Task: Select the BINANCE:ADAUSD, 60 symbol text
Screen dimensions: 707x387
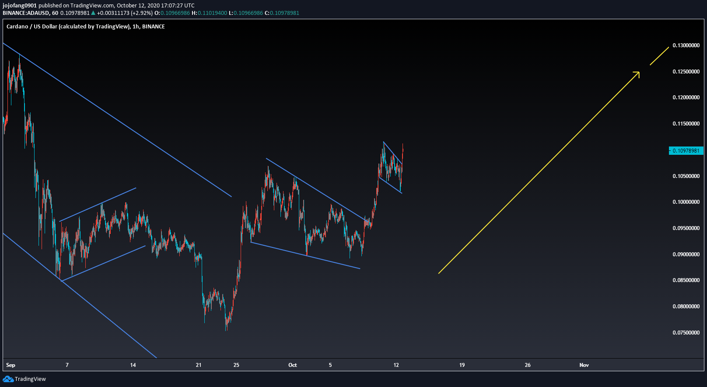Action: point(31,13)
